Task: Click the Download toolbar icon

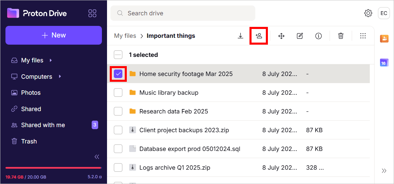Action: [x=241, y=36]
